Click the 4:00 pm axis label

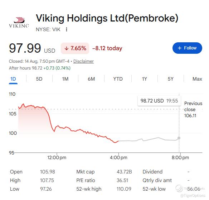pos(118,158)
